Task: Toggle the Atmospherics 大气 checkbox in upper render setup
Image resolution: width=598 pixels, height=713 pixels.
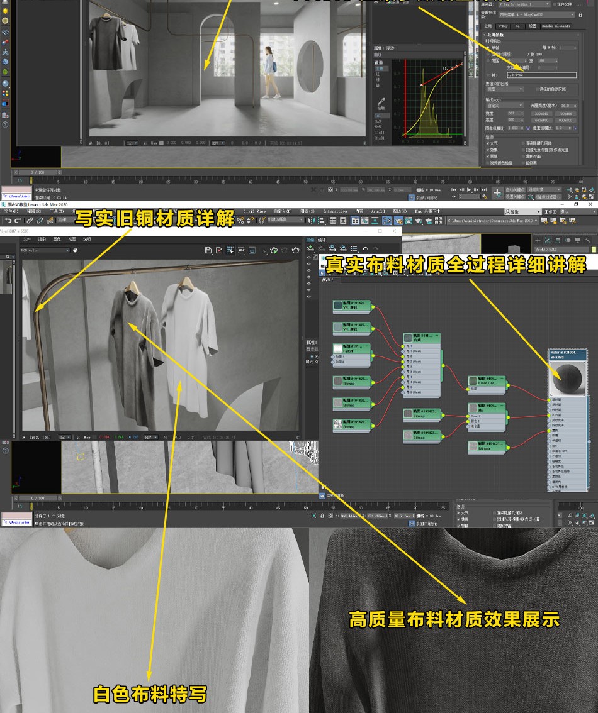Action: [487, 143]
